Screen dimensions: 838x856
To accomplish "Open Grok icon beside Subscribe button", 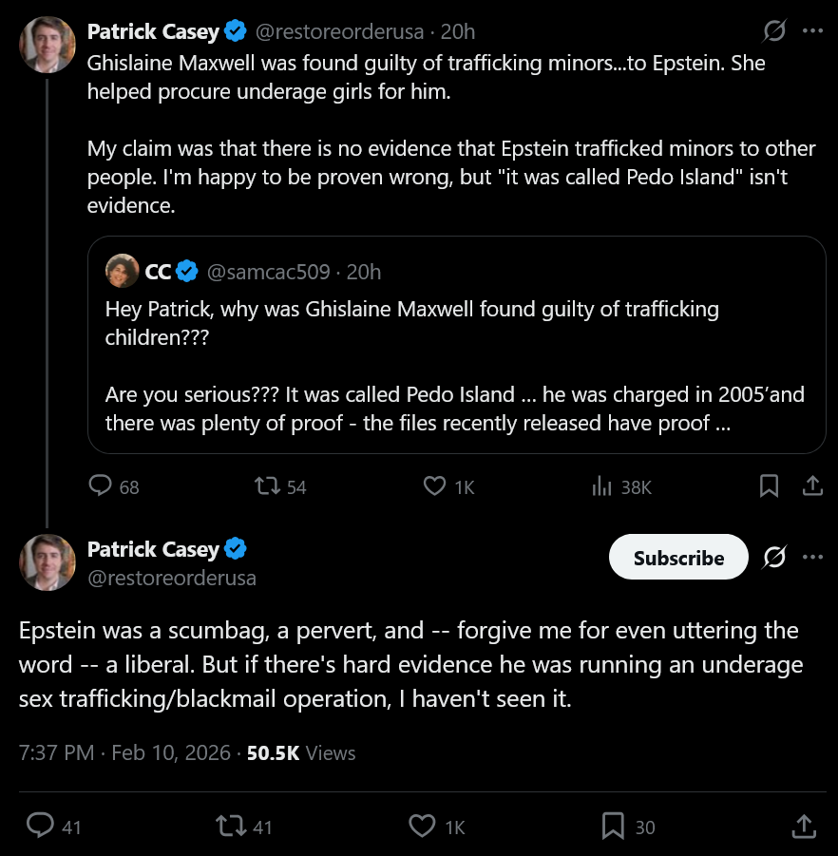I will coord(774,558).
